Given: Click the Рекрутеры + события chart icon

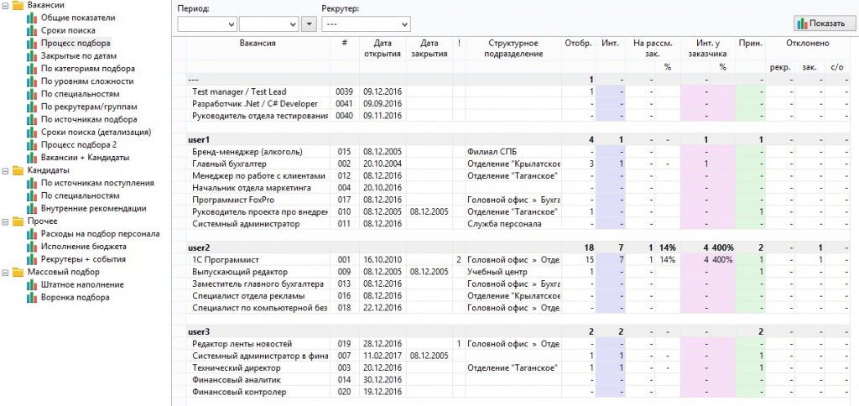Looking at the screenshot, I should point(33,259).
